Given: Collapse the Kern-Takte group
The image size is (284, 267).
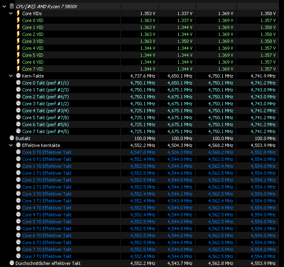Looking at the screenshot, I should [x=11, y=76].
